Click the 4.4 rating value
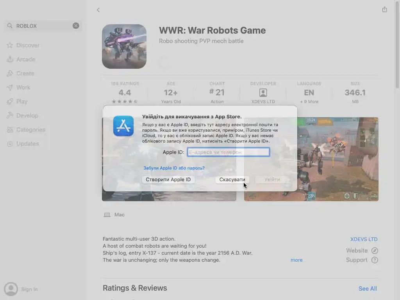The image size is (400, 300). 125,92
